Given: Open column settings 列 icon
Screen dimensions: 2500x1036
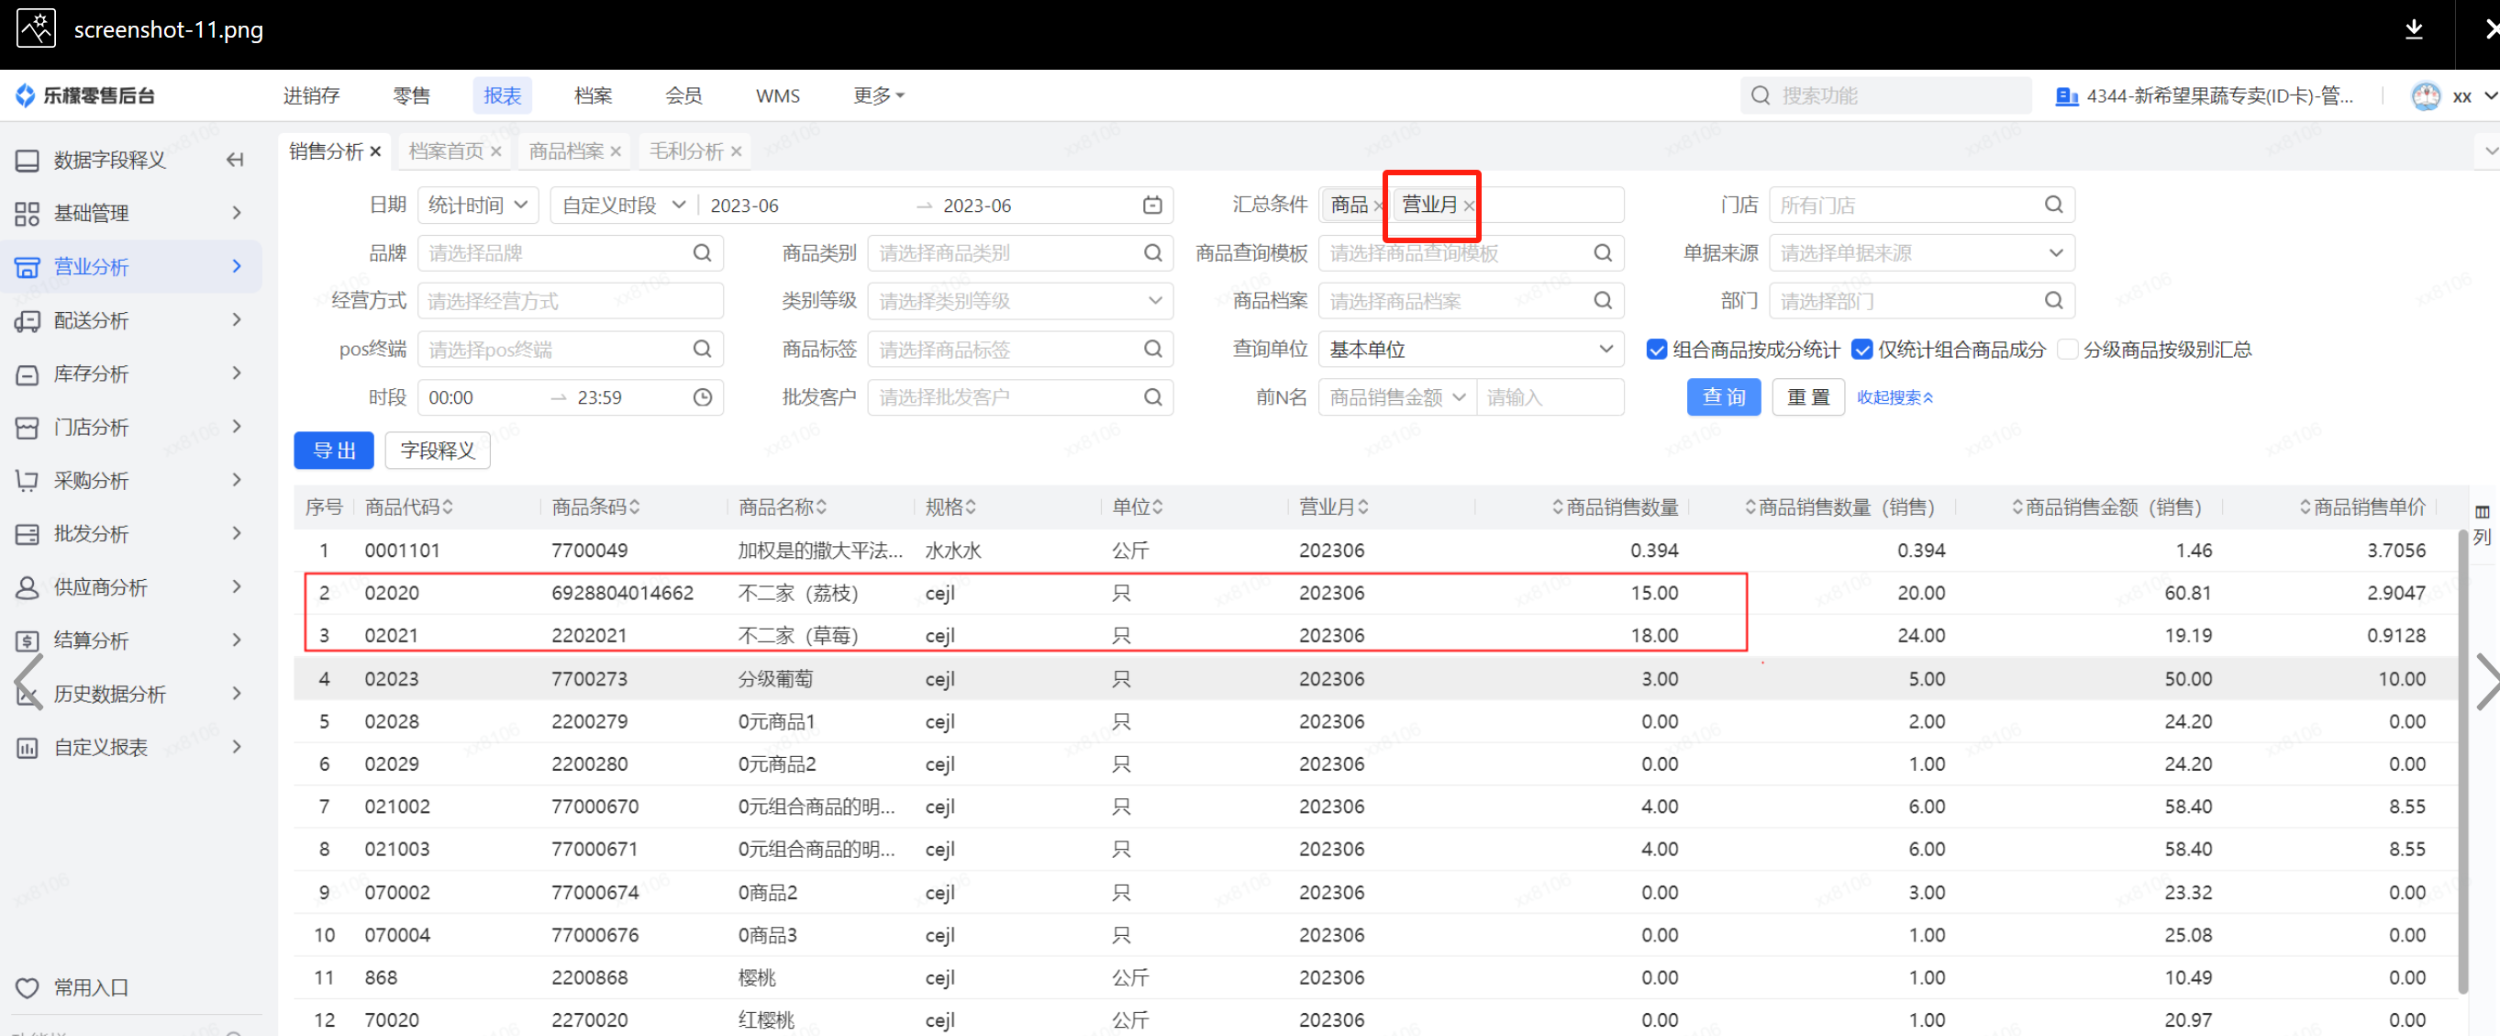Looking at the screenshot, I should click(x=2482, y=524).
